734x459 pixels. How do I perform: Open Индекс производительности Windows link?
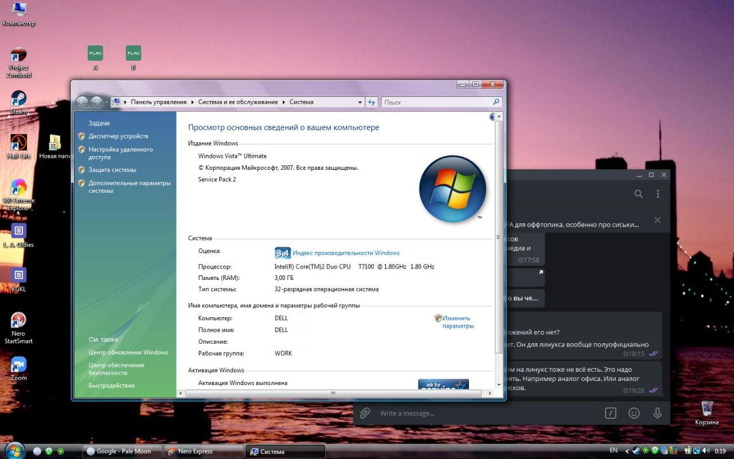pos(346,253)
